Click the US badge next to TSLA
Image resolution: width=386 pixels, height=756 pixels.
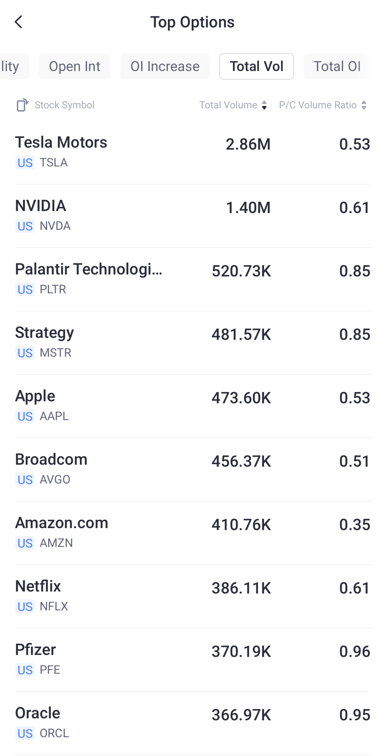[25, 163]
